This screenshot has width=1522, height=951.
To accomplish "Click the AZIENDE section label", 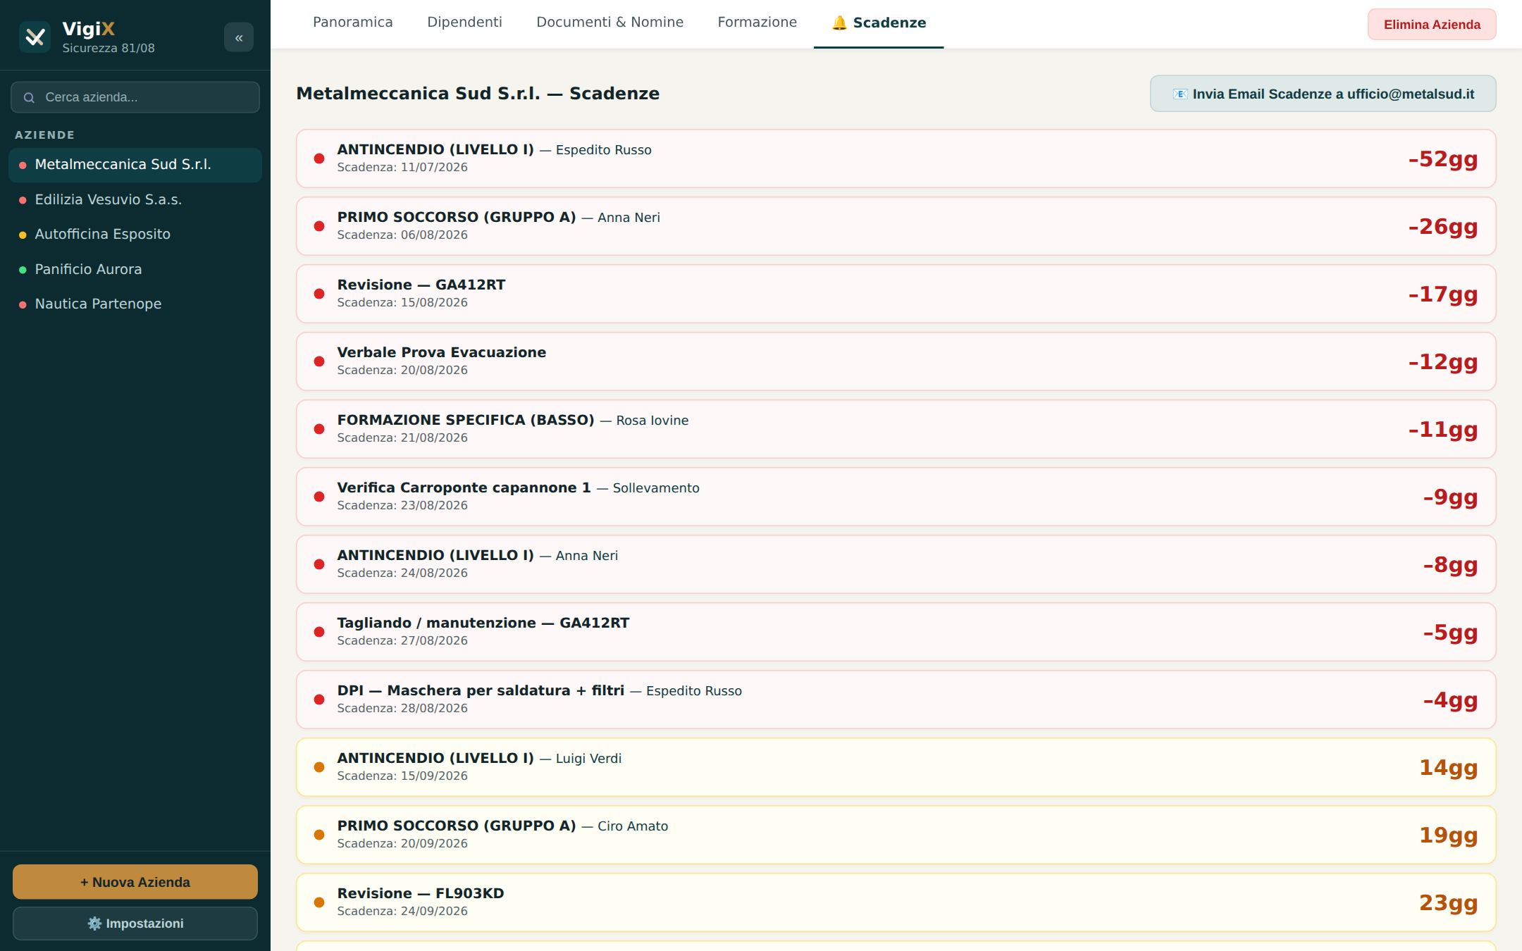I will 44,135.
